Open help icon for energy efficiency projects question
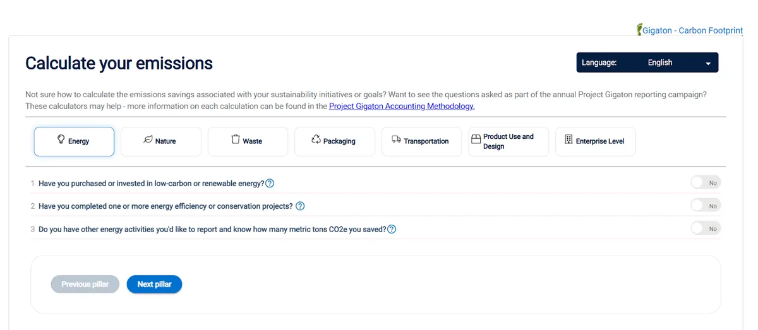 (300, 206)
